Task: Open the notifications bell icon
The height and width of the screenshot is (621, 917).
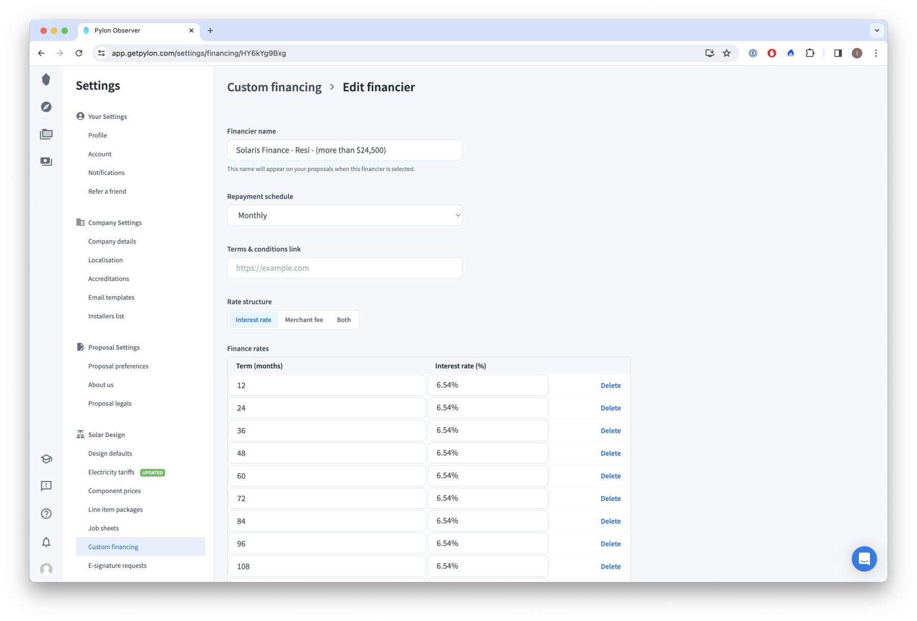Action: 46,542
